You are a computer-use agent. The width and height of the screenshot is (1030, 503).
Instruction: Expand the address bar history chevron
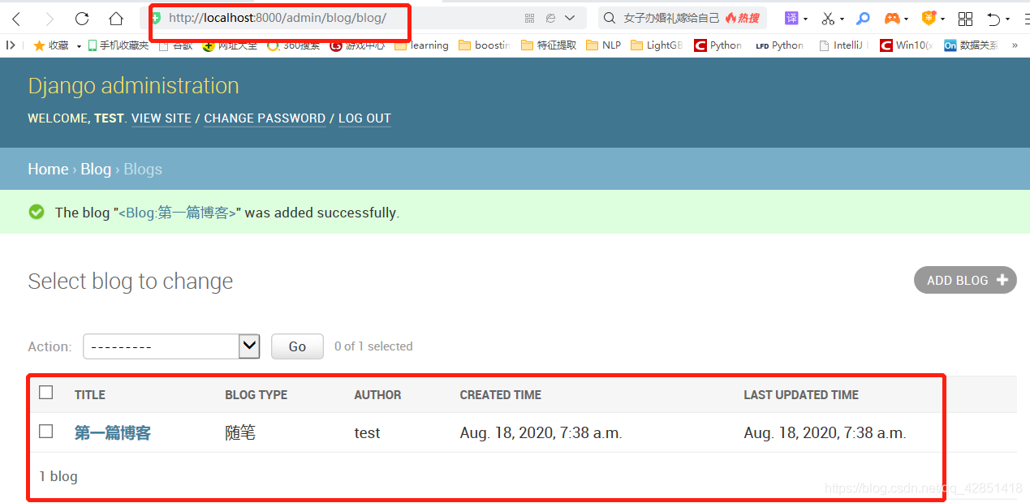click(x=570, y=18)
